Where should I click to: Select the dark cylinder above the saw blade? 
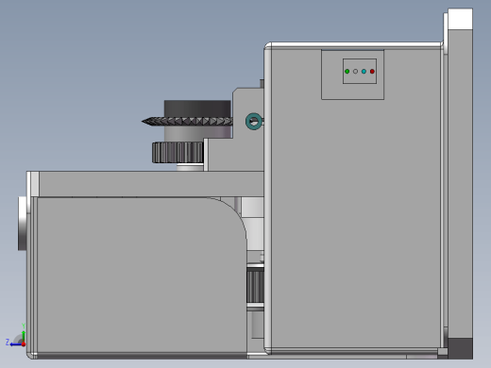tap(197, 109)
